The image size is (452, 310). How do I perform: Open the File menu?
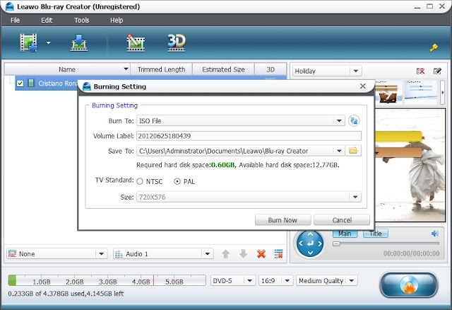coord(15,21)
